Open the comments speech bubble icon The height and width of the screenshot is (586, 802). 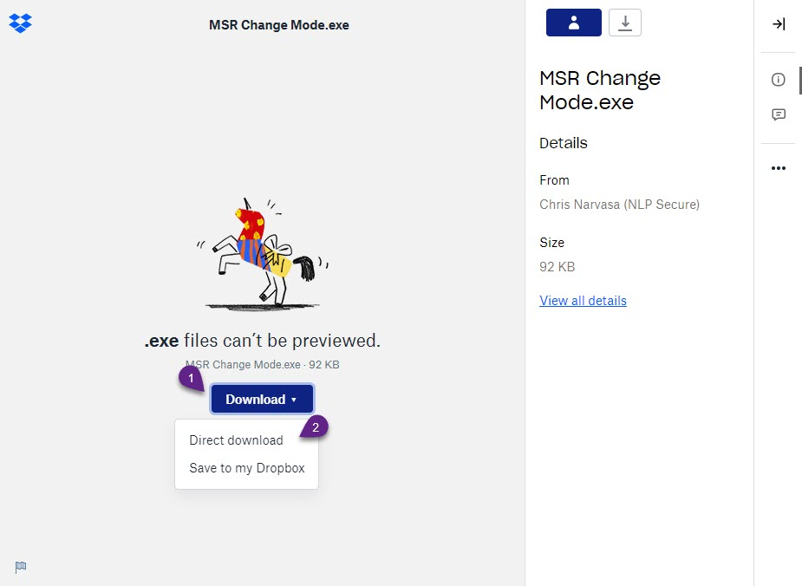[x=778, y=114]
